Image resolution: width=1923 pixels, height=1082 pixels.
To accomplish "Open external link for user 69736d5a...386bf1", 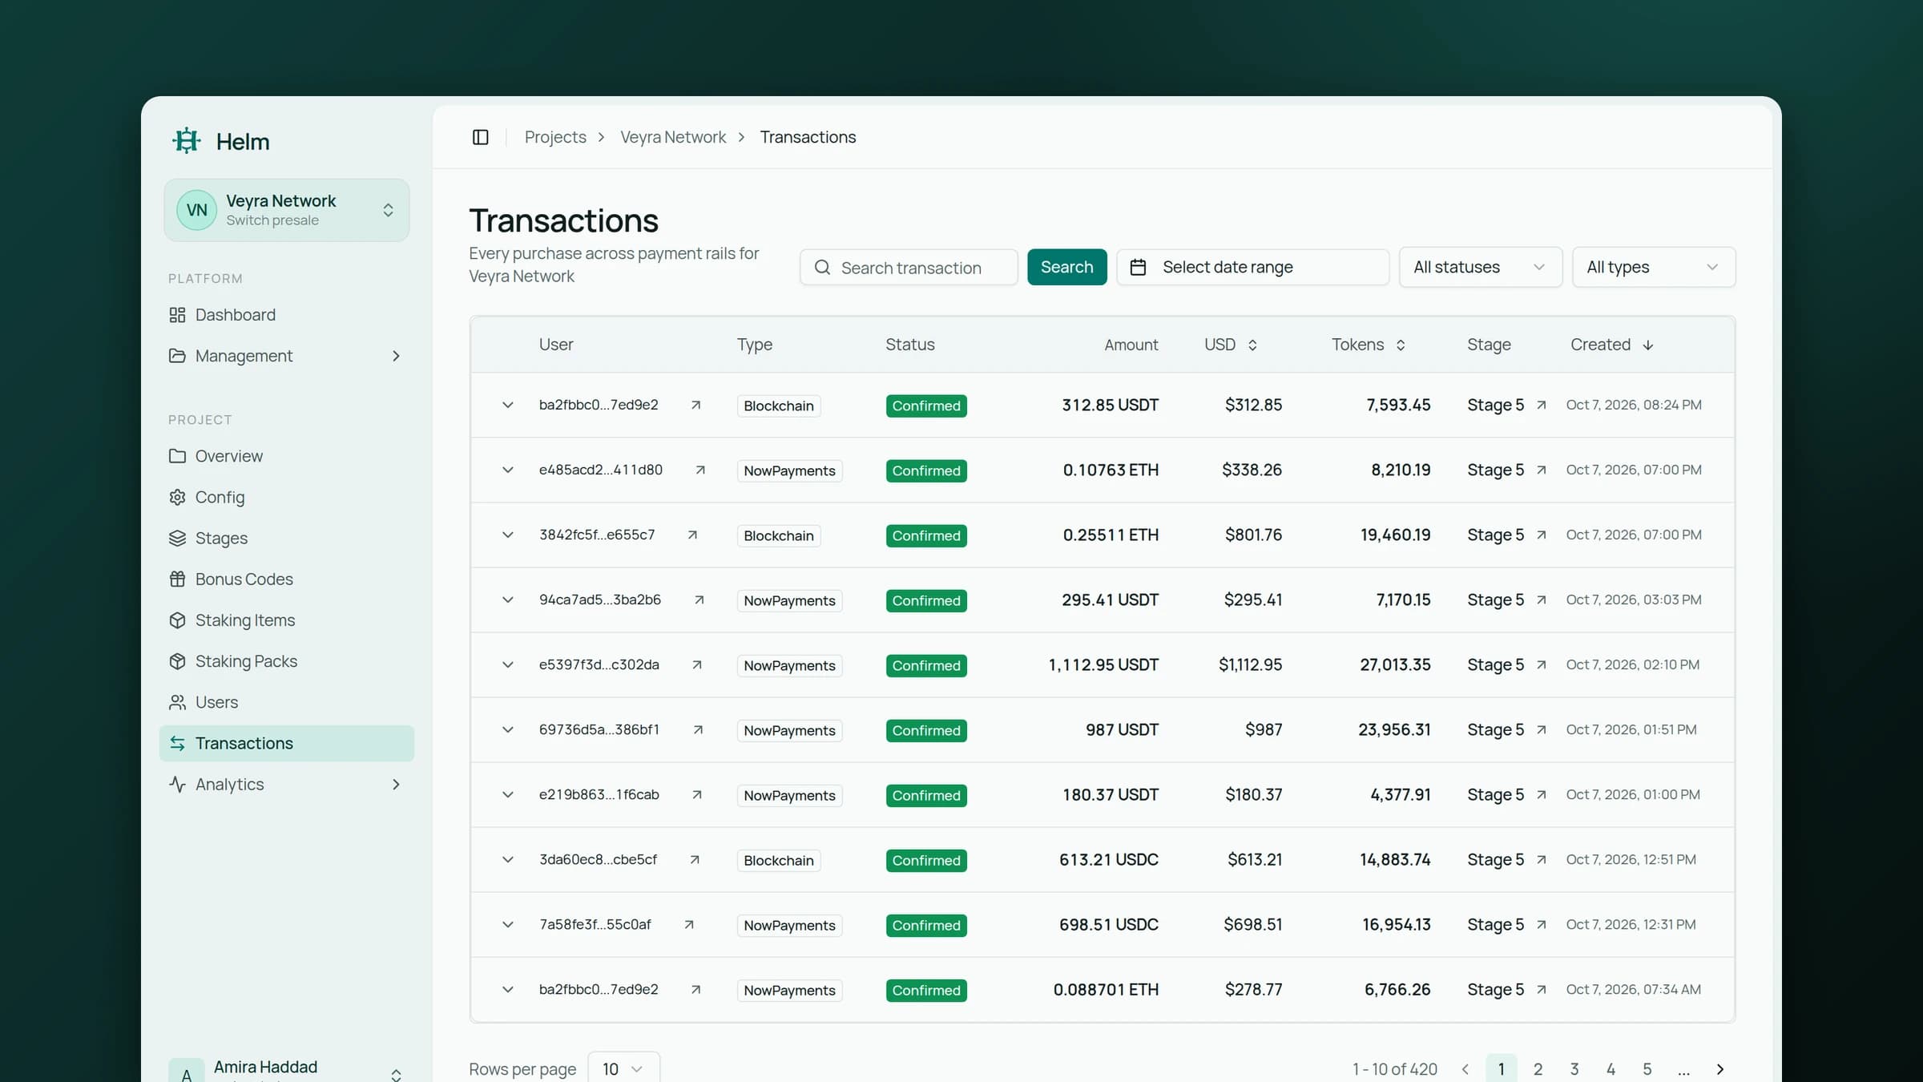I will [x=698, y=729].
